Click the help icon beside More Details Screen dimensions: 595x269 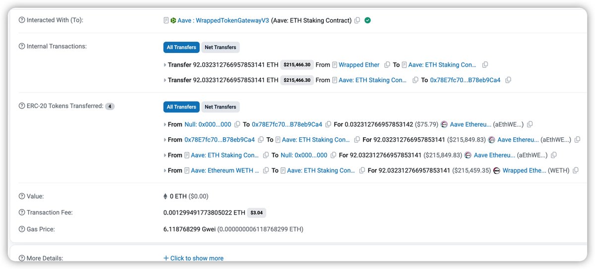(21, 258)
